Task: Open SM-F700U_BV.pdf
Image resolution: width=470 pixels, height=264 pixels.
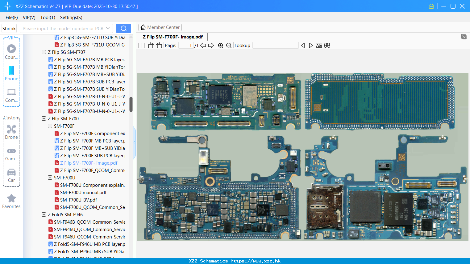Action: click(x=76, y=200)
